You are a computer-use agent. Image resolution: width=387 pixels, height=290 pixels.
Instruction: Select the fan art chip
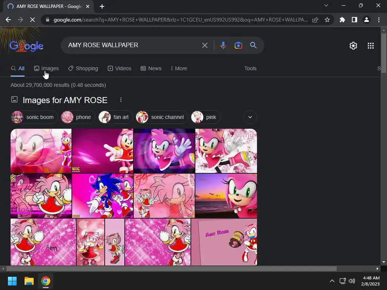[116, 117]
